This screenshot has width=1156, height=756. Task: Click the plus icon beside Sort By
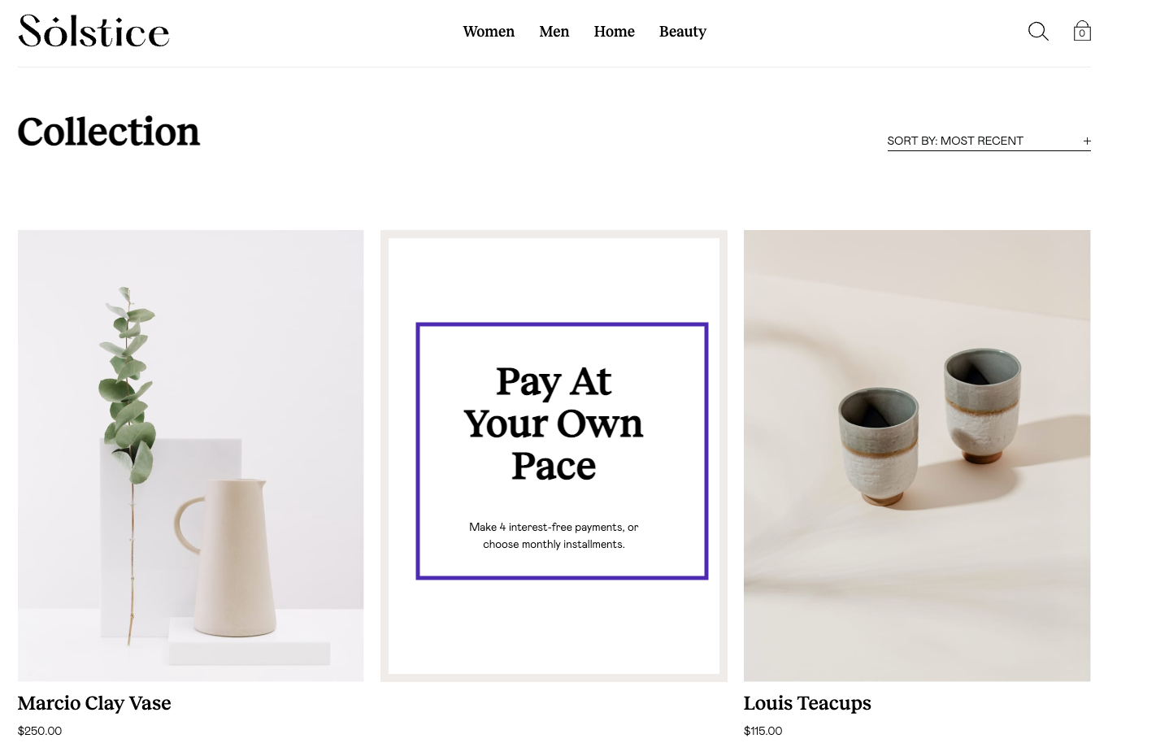point(1087,141)
